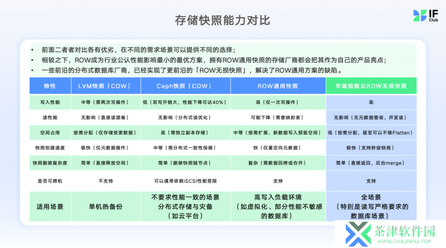Click cell '按需分配（仅存储变更数据）'
The height and width of the screenshot is (248, 446).
(x=106, y=132)
